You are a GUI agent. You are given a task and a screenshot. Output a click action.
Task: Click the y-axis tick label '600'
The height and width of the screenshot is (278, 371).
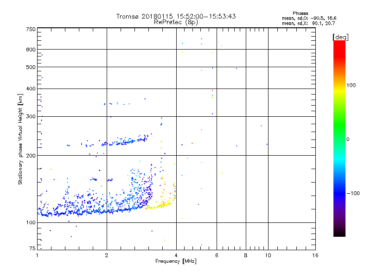pos(31,50)
